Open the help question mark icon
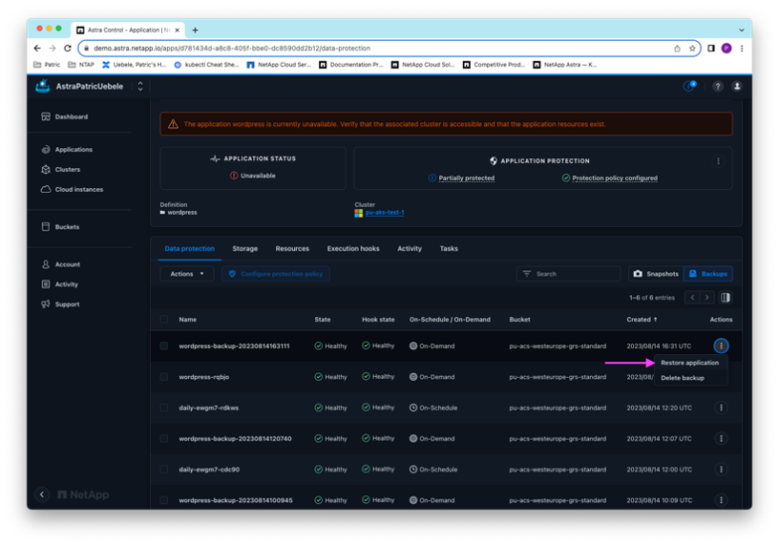Image resolution: width=779 pixels, height=545 pixels. (x=717, y=87)
